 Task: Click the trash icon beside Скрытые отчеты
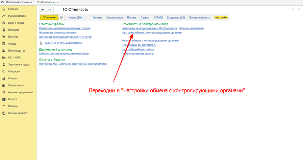41,43
